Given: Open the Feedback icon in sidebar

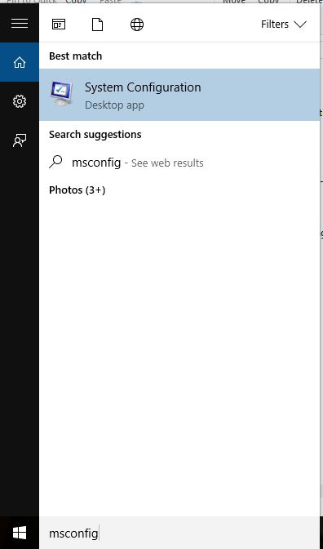Looking at the screenshot, I should (x=20, y=141).
